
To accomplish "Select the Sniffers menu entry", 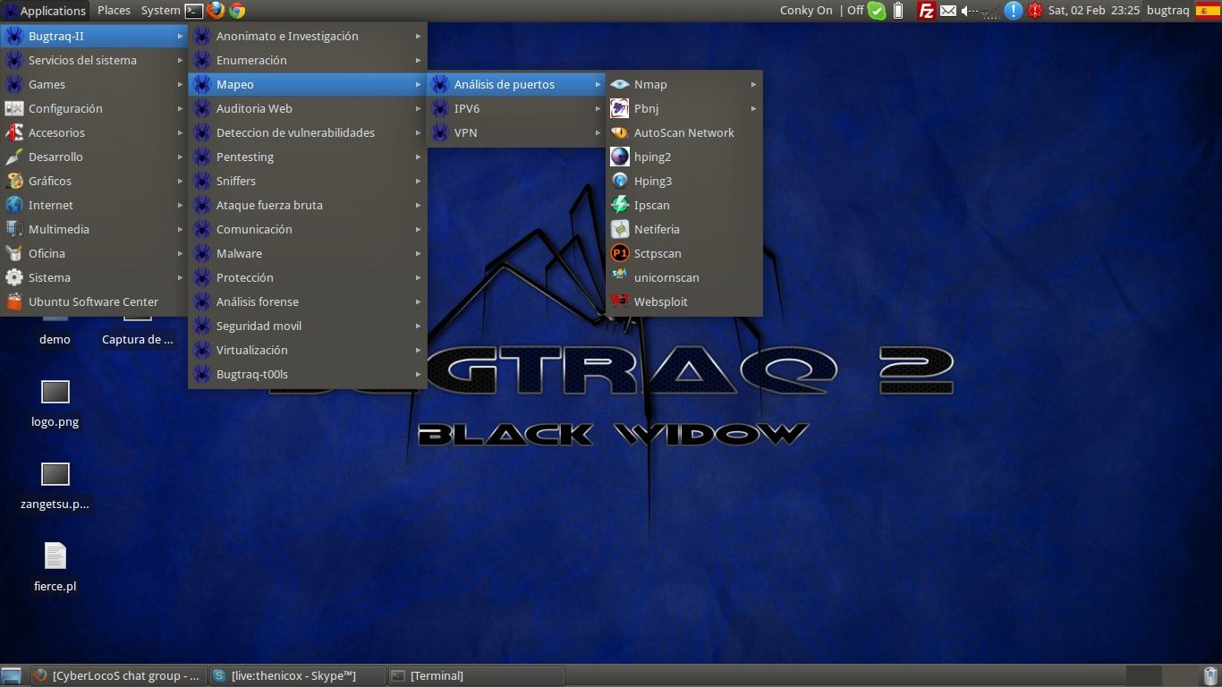I will coord(307,181).
